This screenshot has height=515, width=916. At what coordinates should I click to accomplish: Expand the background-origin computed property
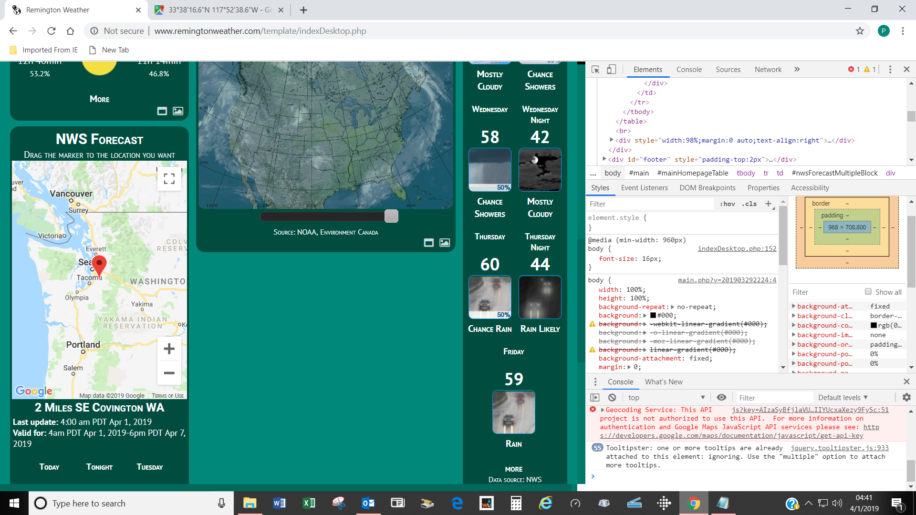tap(794, 344)
